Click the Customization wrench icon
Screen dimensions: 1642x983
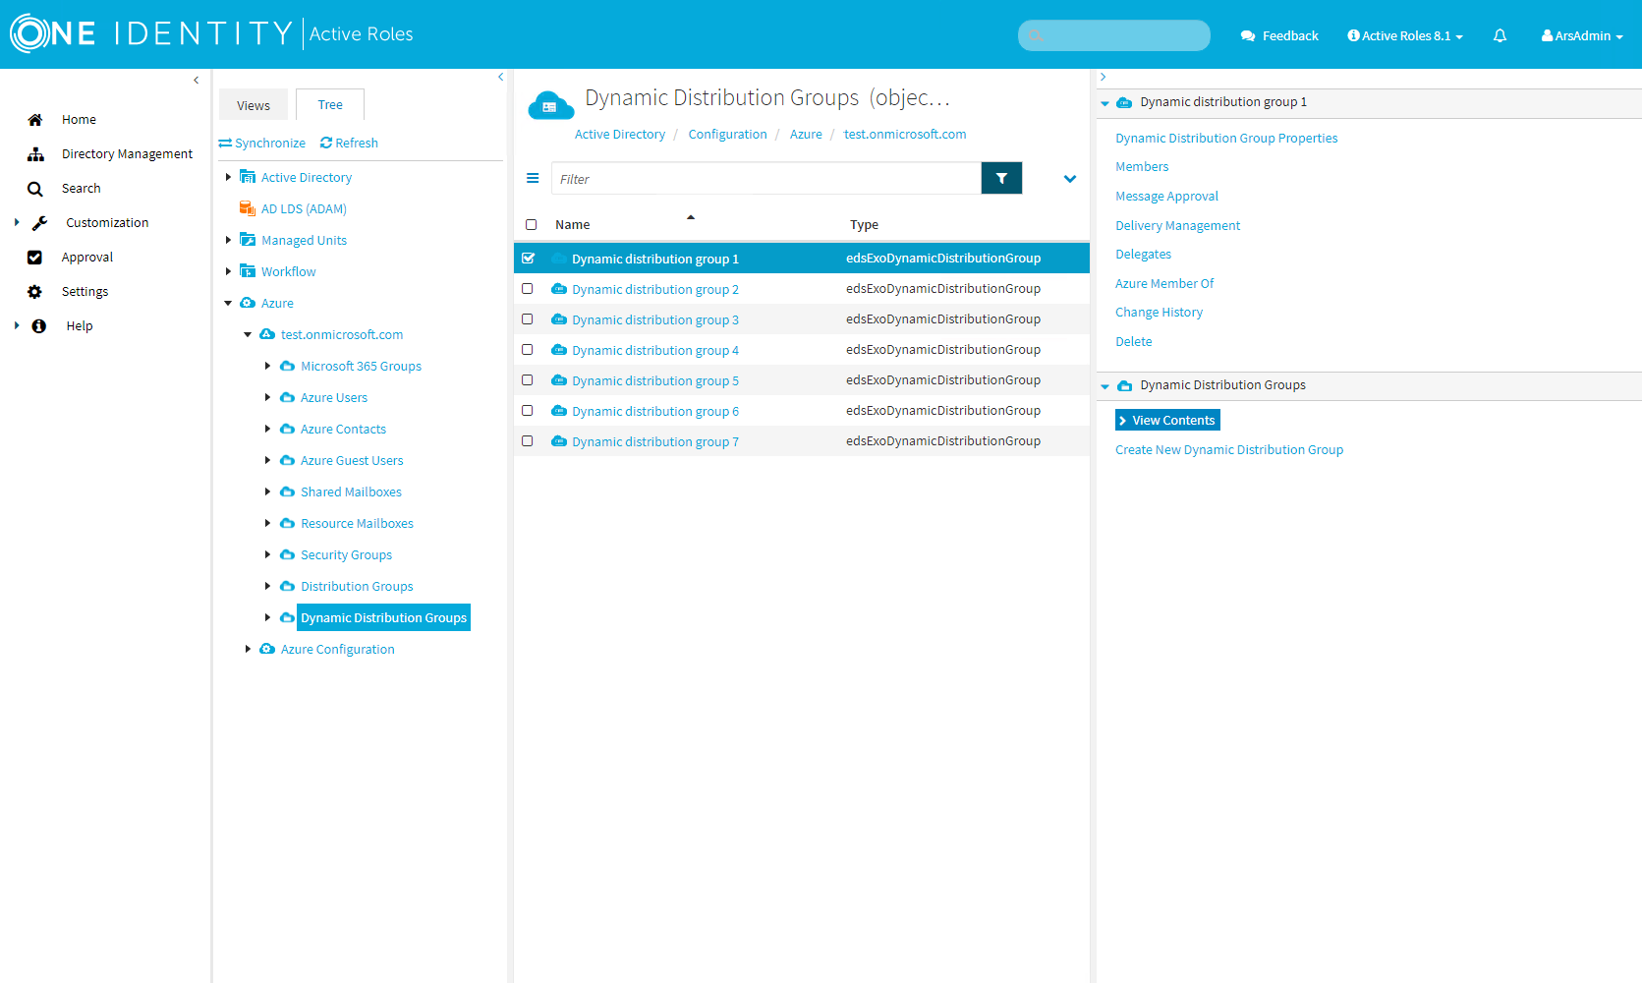tap(39, 223)
